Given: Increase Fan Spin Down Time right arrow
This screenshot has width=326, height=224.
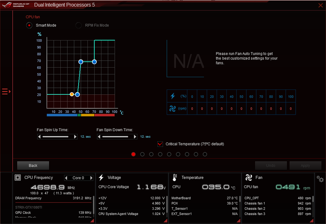Looking at the screenshot, I should (135, 136).
